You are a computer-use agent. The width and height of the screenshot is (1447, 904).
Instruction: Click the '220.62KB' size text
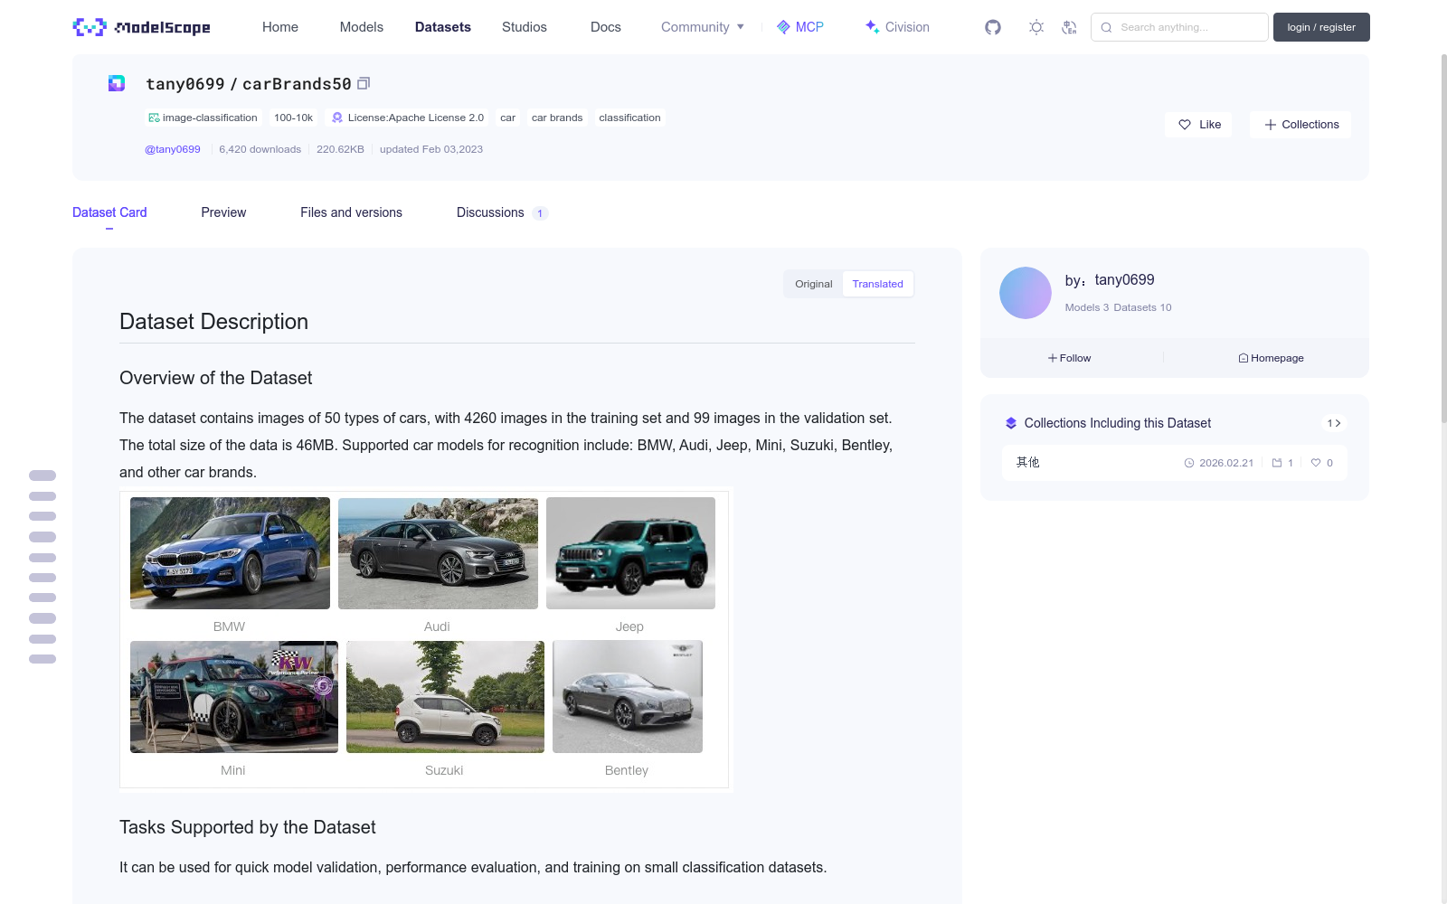click(340, 149)
